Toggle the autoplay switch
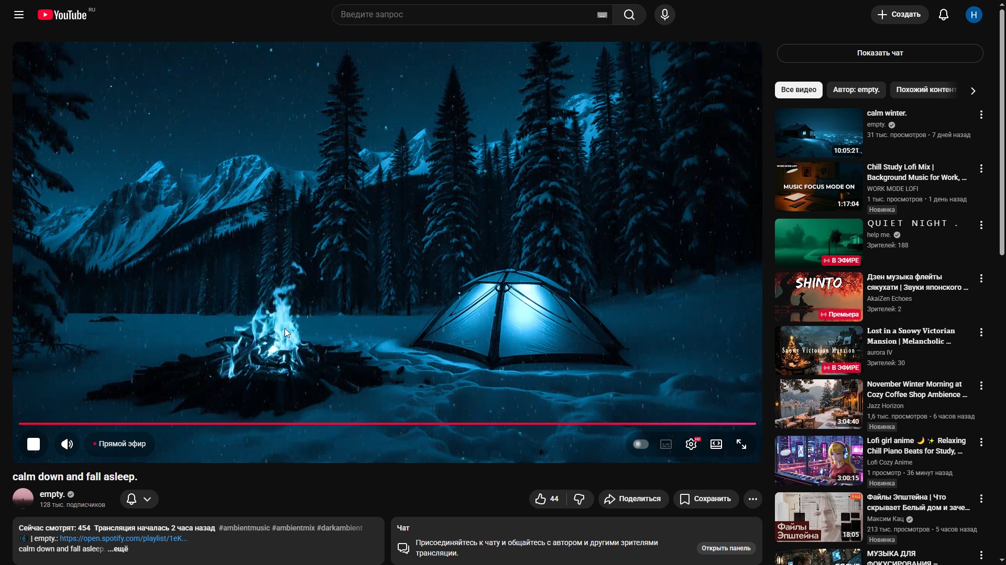The image size is (1006, 565). (x=640, y=444)
